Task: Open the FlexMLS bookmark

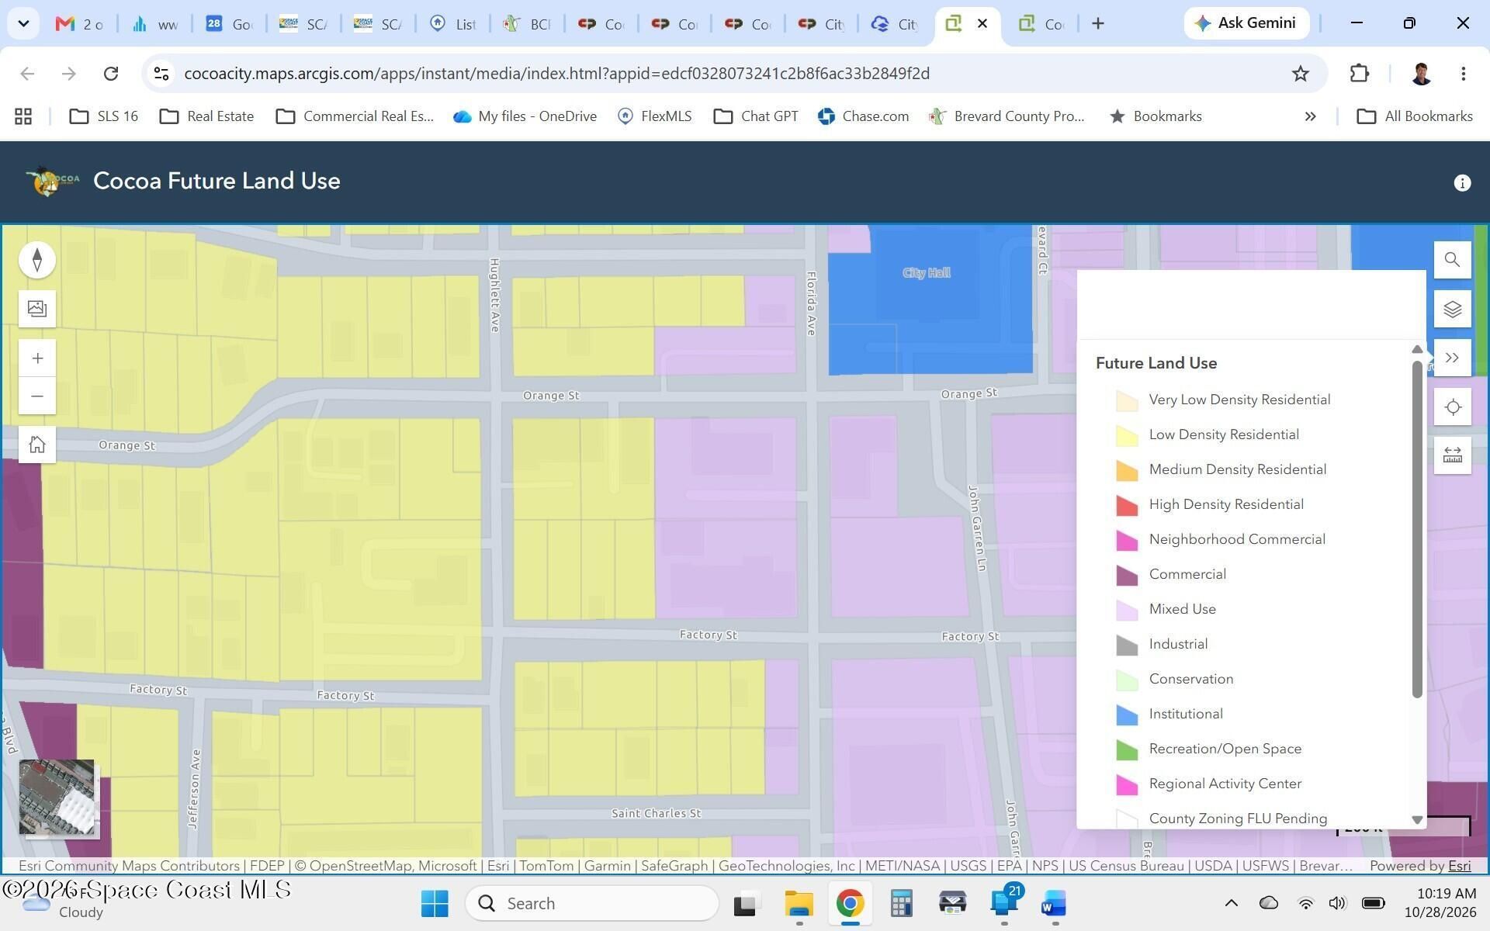Action: 654,116
